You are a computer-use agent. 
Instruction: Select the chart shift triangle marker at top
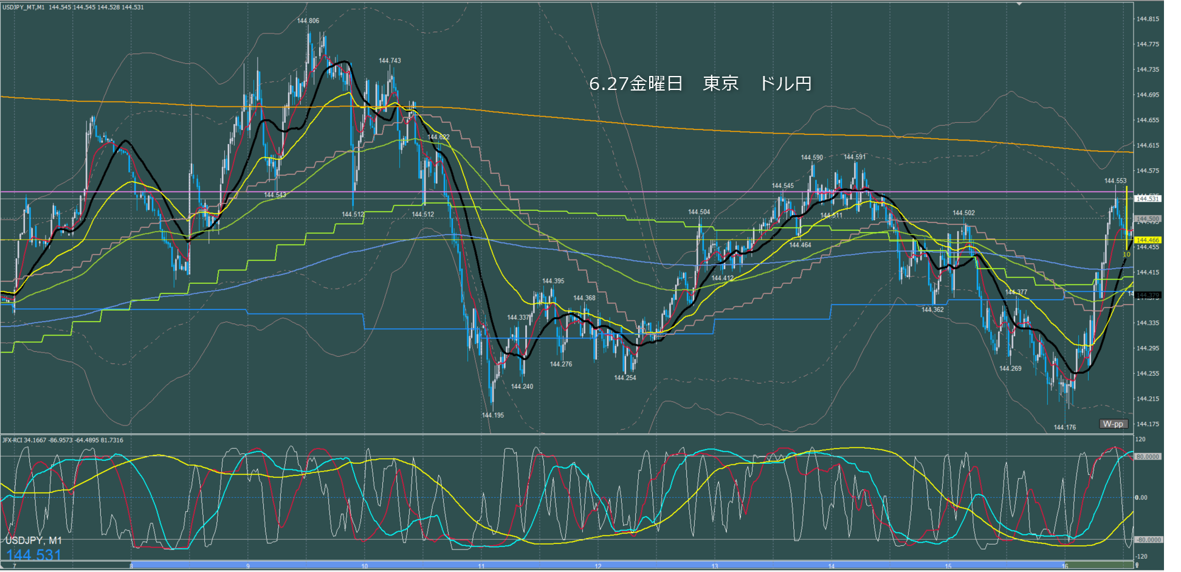click(x=1019, y=4)
